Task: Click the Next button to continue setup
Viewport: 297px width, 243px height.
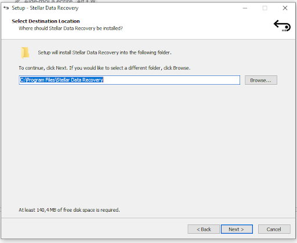Action: (237, 229)
